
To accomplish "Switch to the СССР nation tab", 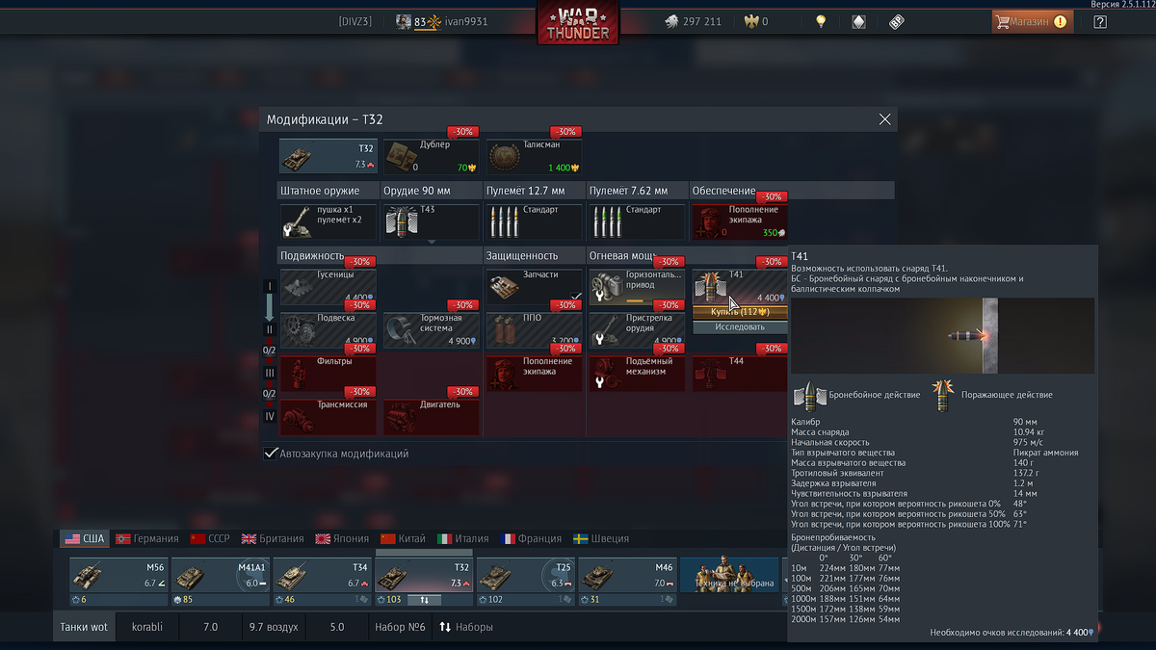I will point(211,538).
